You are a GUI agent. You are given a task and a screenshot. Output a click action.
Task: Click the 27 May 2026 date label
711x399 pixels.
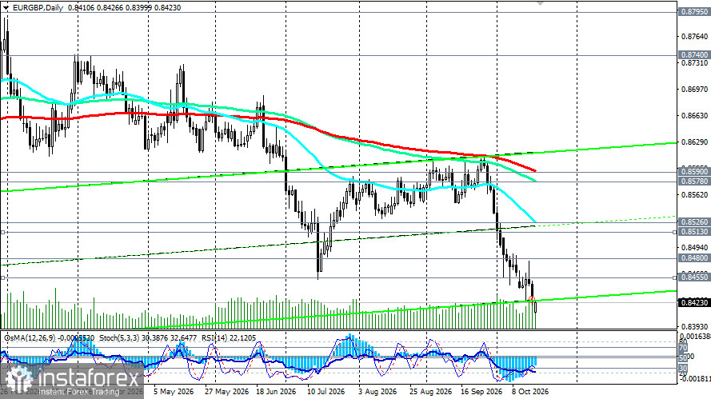(226, 391)
